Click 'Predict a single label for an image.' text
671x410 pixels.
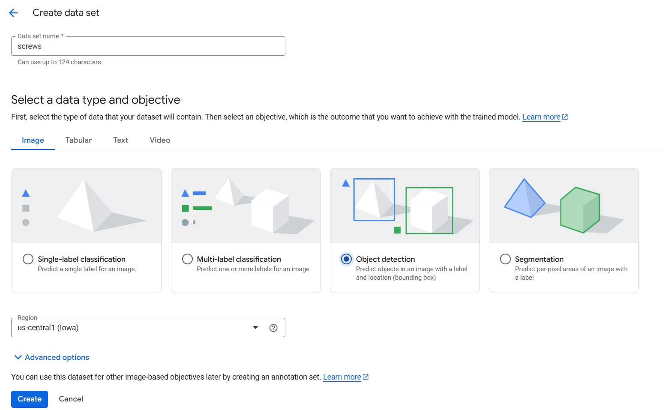pos(87,269)
